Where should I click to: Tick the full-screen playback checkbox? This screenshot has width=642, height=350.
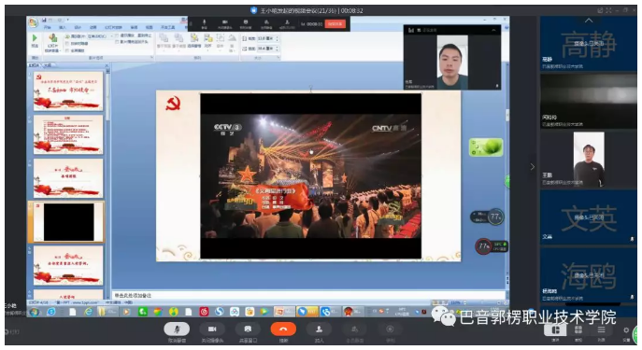[67, 50]
